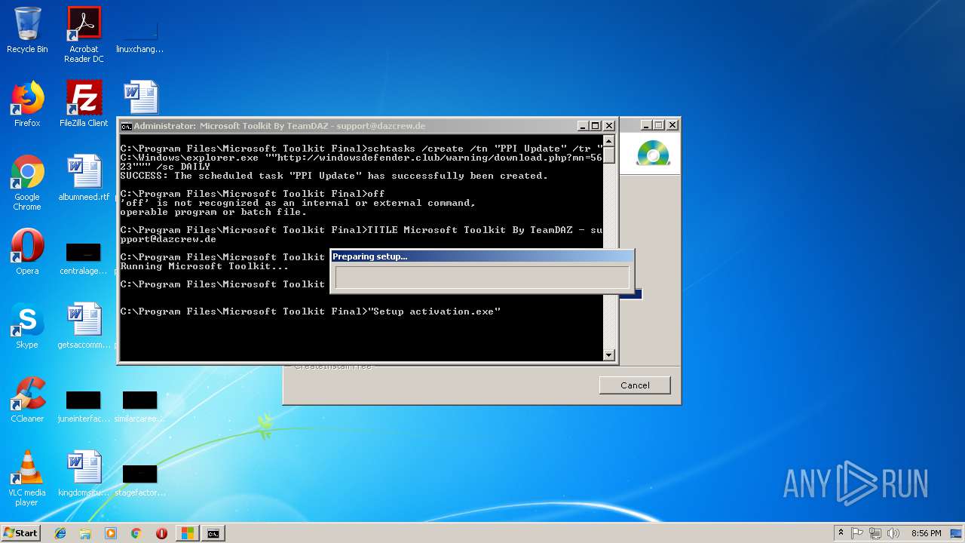Launch the CCleaner desktop shortcut
Screen dimensions: 965x543
pyautogui.click(x=27, y=400)
